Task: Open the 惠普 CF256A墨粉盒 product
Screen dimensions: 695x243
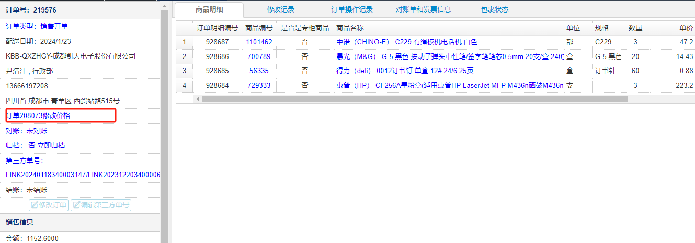Action: [x=450, y=85]
